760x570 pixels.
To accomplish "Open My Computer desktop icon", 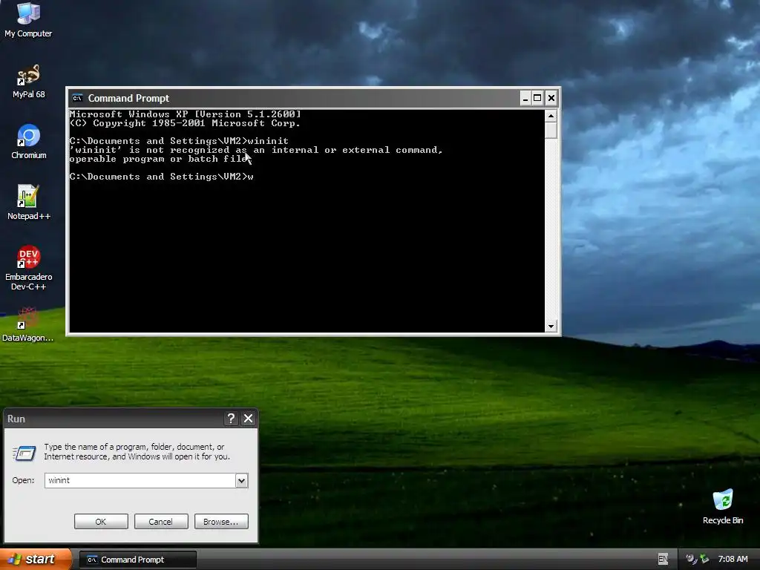I will [28, 19].
